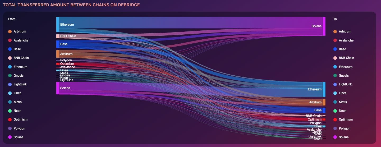Image resolution: width=381 pixels, height=147 pixels.
Task: Click the Ethereum source node bar
Action: (x=57, y=25)
